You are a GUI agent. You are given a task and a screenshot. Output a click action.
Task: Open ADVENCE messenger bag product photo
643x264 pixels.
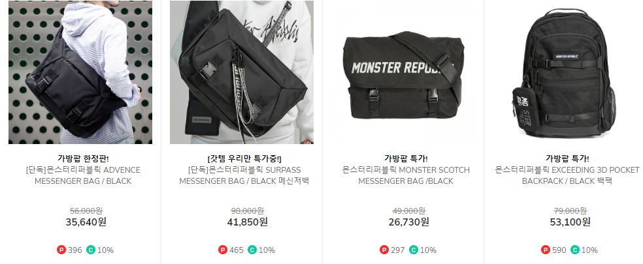80,72
